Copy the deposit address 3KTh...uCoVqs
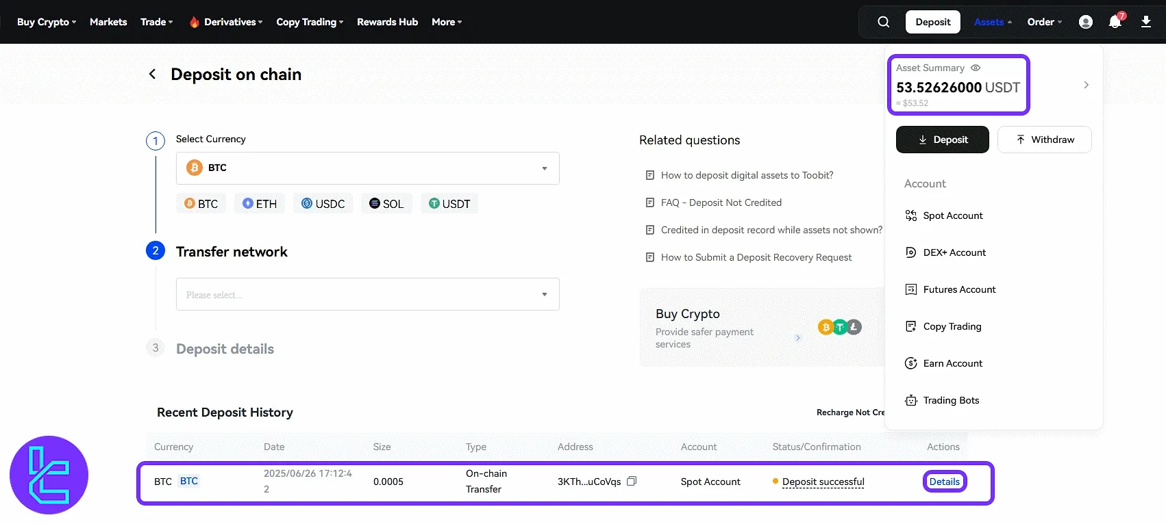Screen dimensions: 1166x524 click(632, 481)
